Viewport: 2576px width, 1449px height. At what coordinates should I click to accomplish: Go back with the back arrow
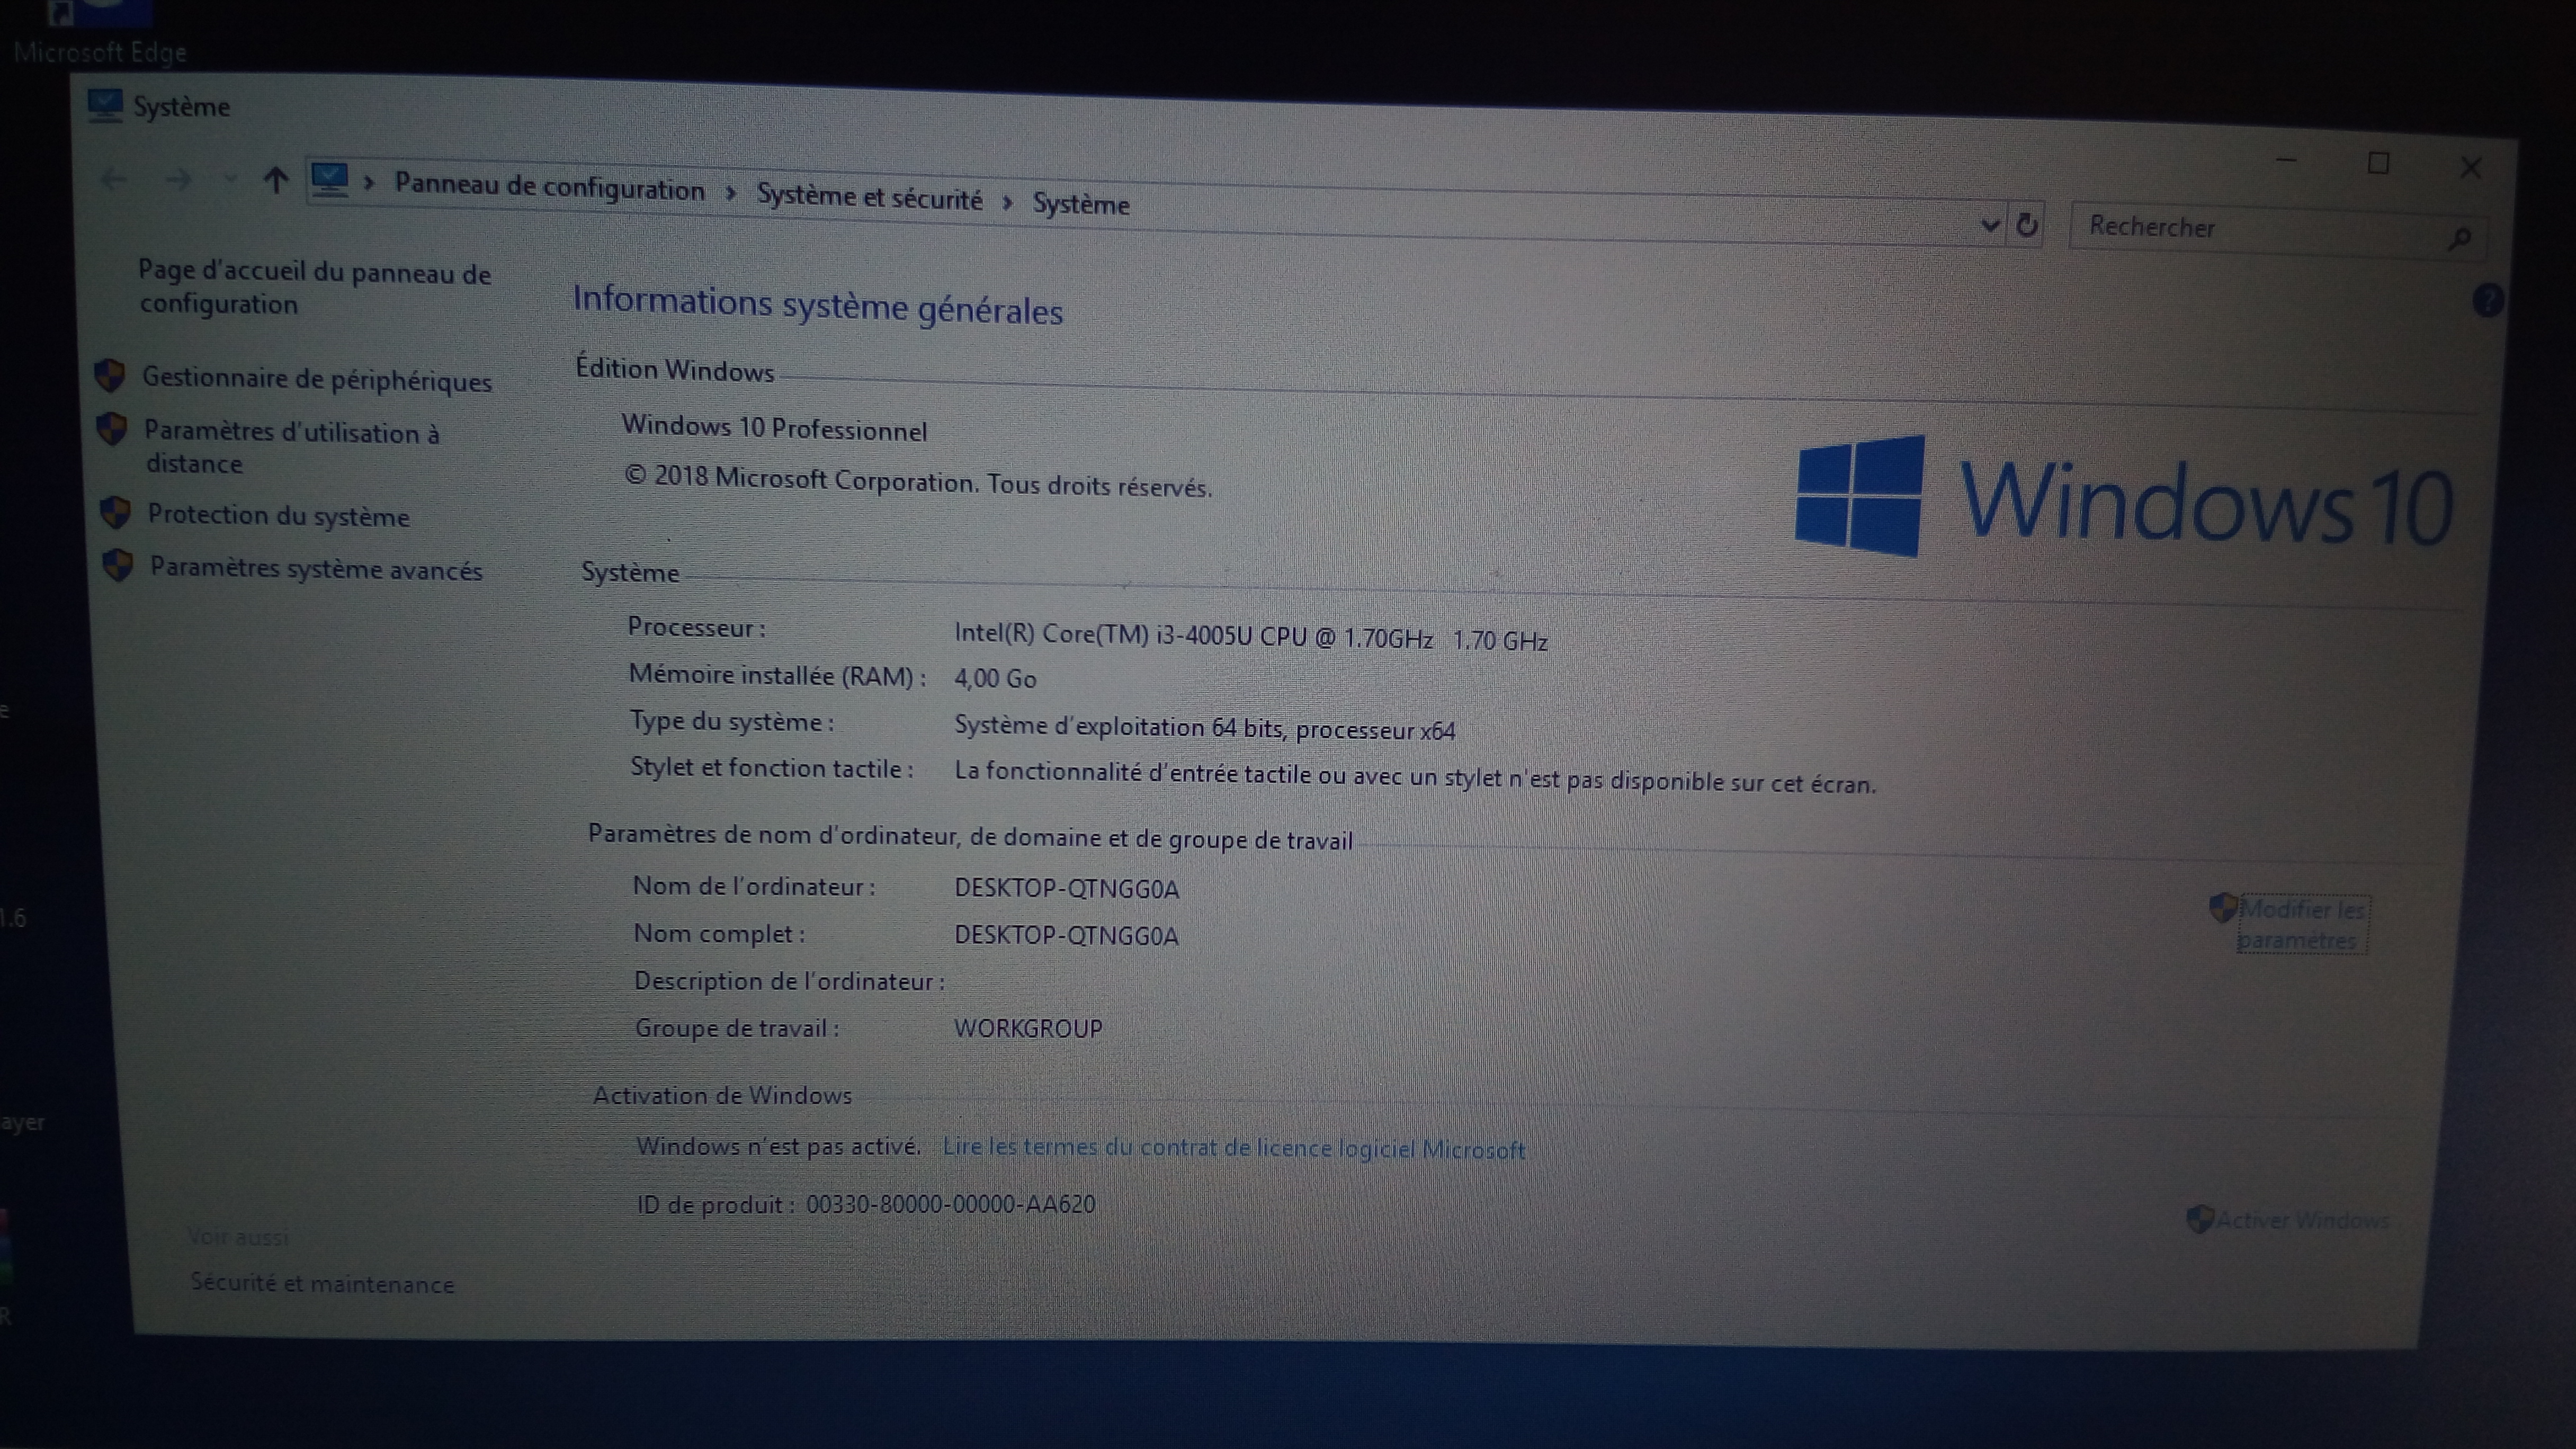pos(113,180)
